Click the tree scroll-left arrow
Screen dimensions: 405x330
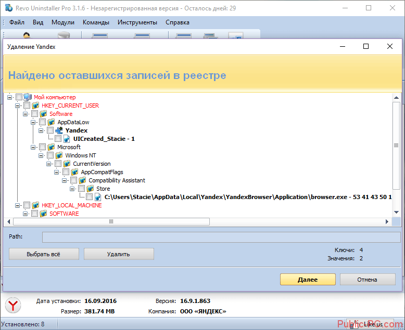coord(8,221)
